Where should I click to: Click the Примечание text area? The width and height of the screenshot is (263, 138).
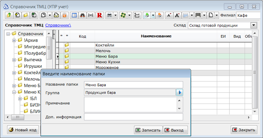click(x=130, y=105)
